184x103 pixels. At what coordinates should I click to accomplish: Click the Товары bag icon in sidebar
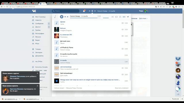point(33,49)
